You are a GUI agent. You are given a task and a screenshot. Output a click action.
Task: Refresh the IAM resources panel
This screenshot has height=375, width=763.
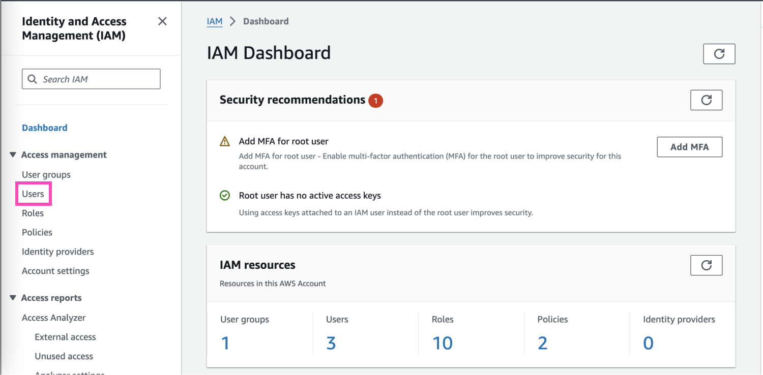click(x=706, y=265)
